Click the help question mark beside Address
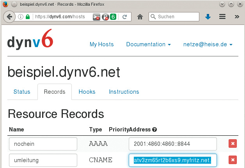 (x=154, y=129)
